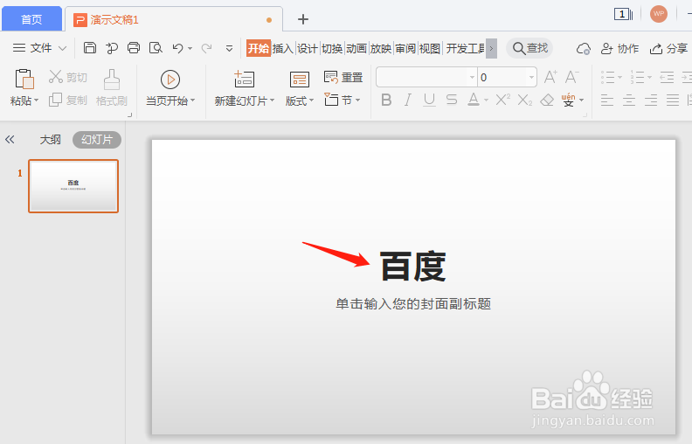
Task: Open Print Preview icon
Action: pos(156,48)
